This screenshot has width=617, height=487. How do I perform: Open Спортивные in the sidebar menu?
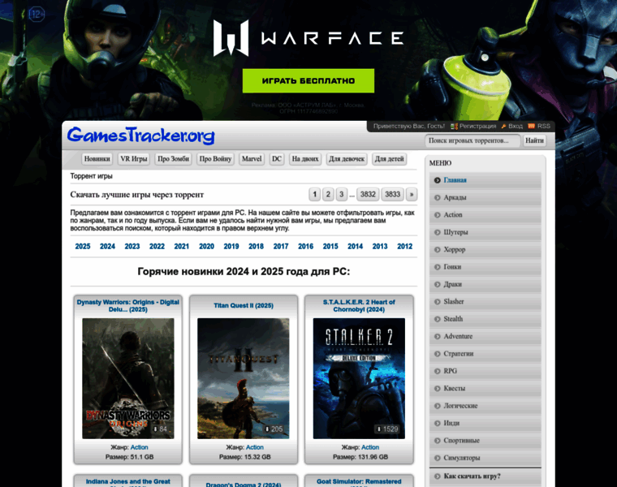pyautogui.click(x=485, y=441)
